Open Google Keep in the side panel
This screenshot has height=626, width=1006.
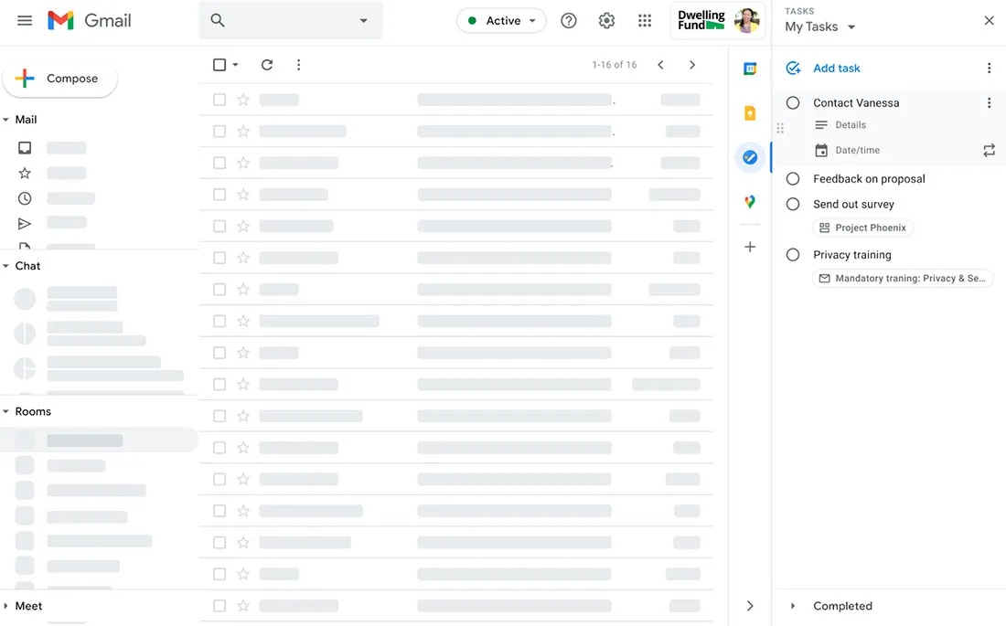750,111
